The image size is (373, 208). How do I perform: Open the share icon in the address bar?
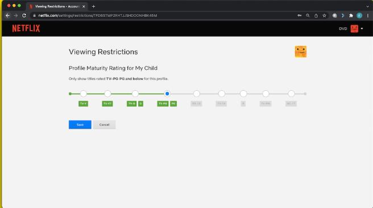[x=316, y=15]
